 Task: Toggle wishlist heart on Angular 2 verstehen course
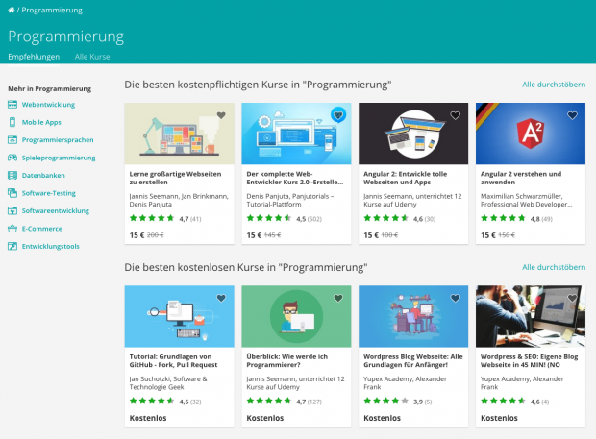[572, 115]
